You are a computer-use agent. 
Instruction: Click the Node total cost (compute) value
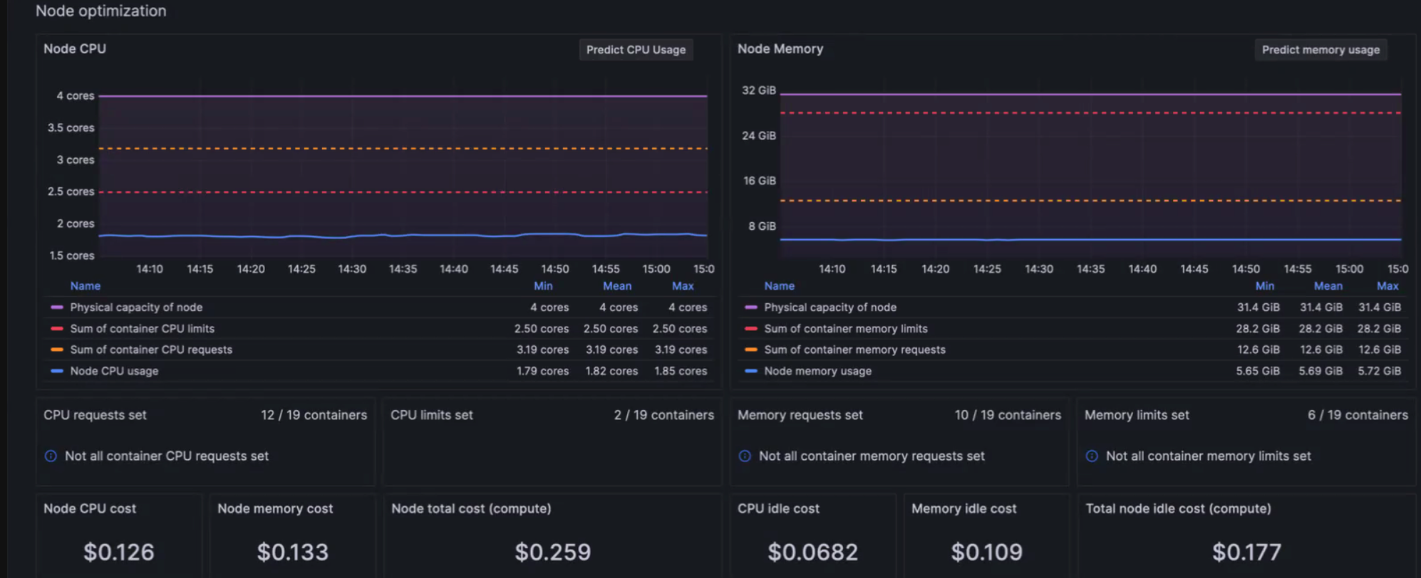552,552
